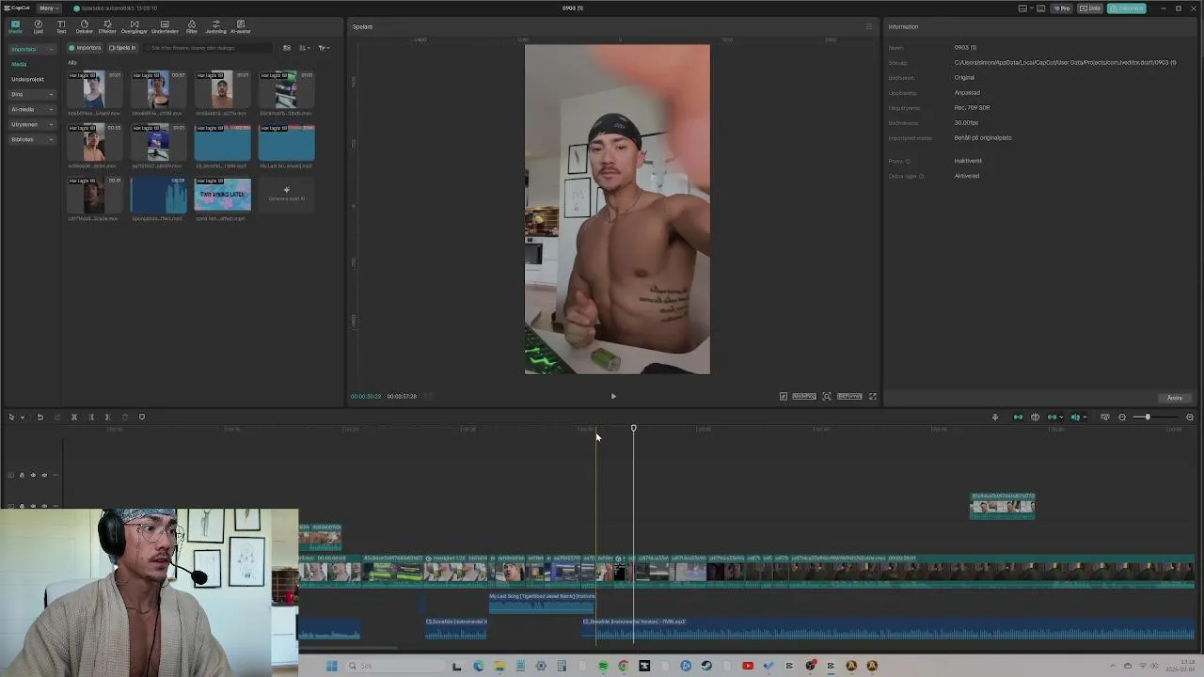Viewport: 1204px width, 677px height.
Task: Toggle fullscreen preview
Action: pos(873,397)
